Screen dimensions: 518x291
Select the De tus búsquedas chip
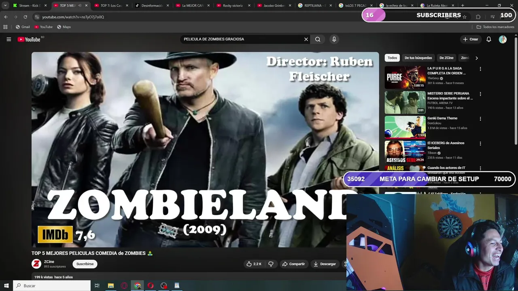tap(418, 58)
